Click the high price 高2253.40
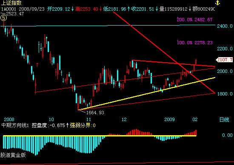Image resolution: width=234 pixels, height=165 pixels. click(x=86, y=9)
